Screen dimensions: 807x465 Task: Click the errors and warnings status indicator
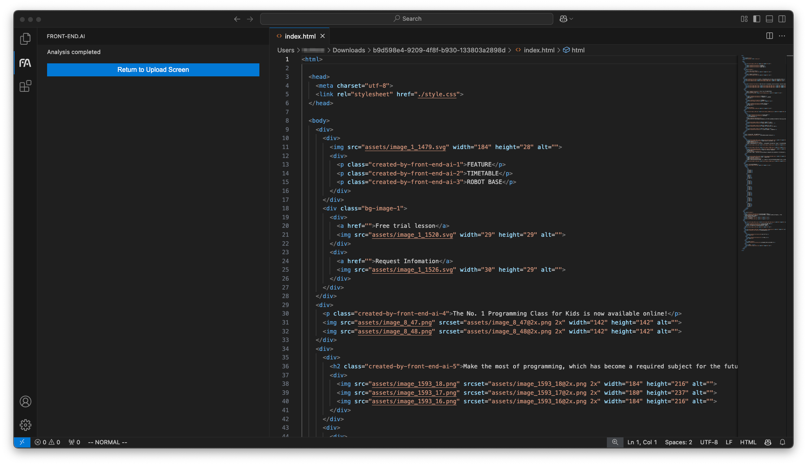(47, 442)
